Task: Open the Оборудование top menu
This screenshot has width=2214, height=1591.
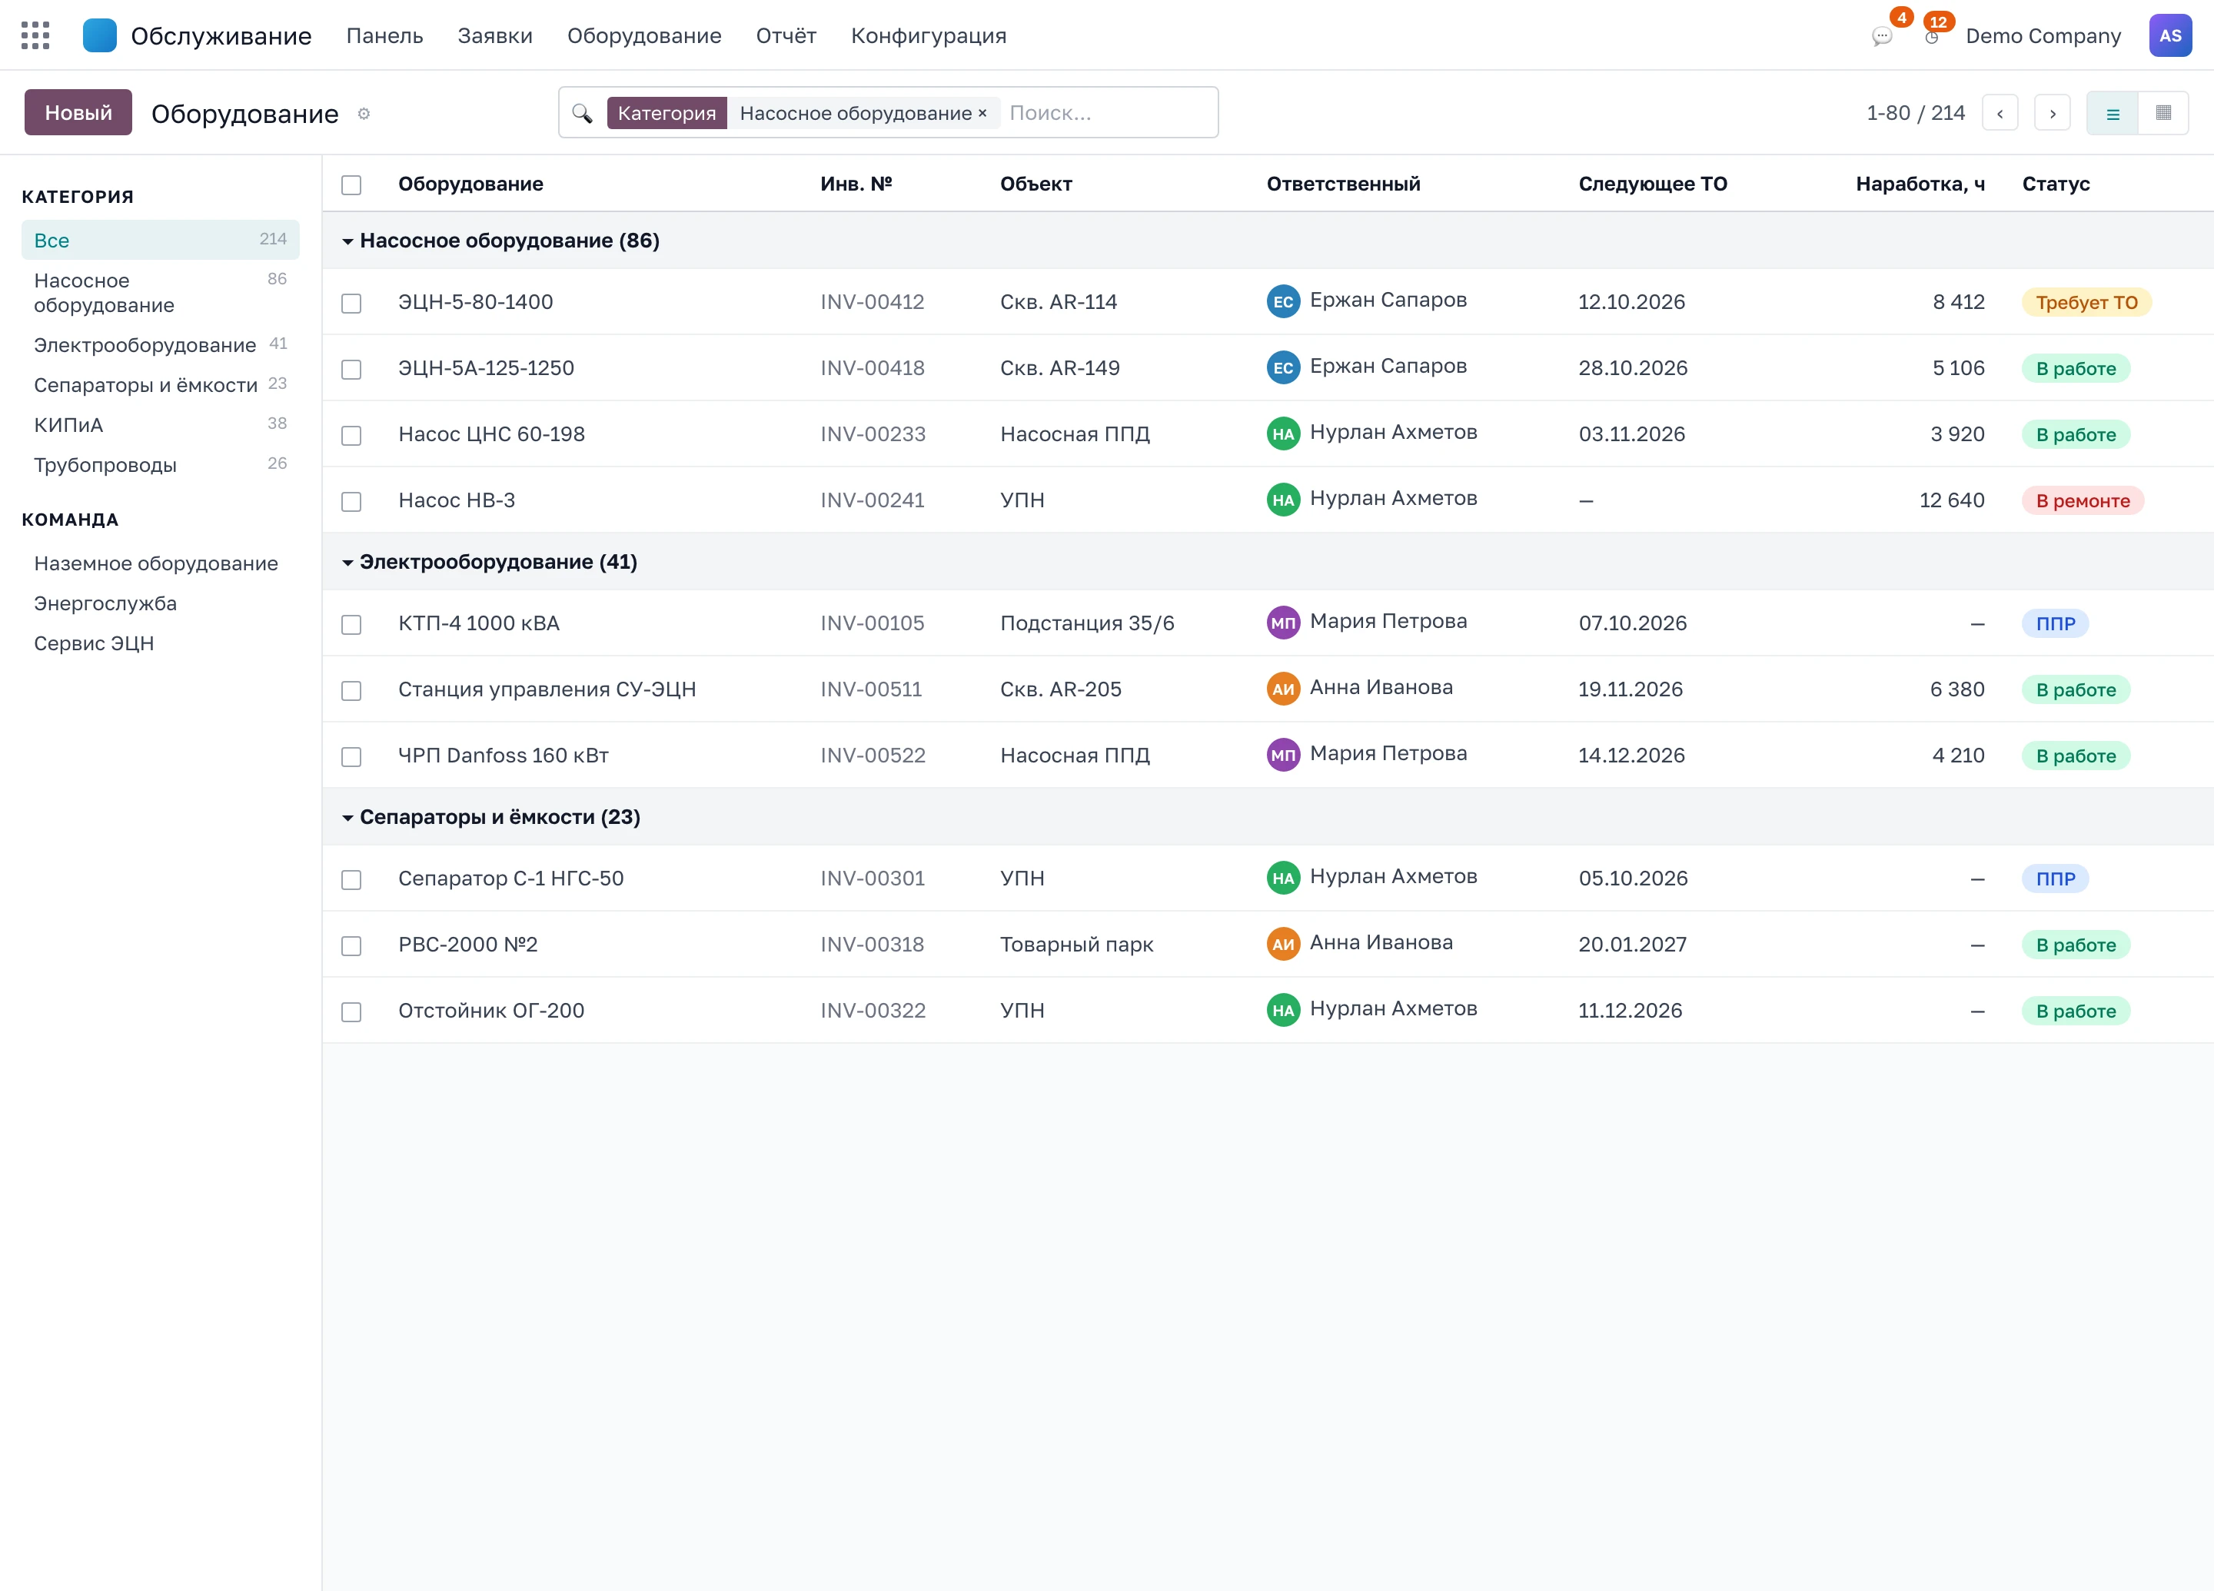Action: tap(644, 36)
